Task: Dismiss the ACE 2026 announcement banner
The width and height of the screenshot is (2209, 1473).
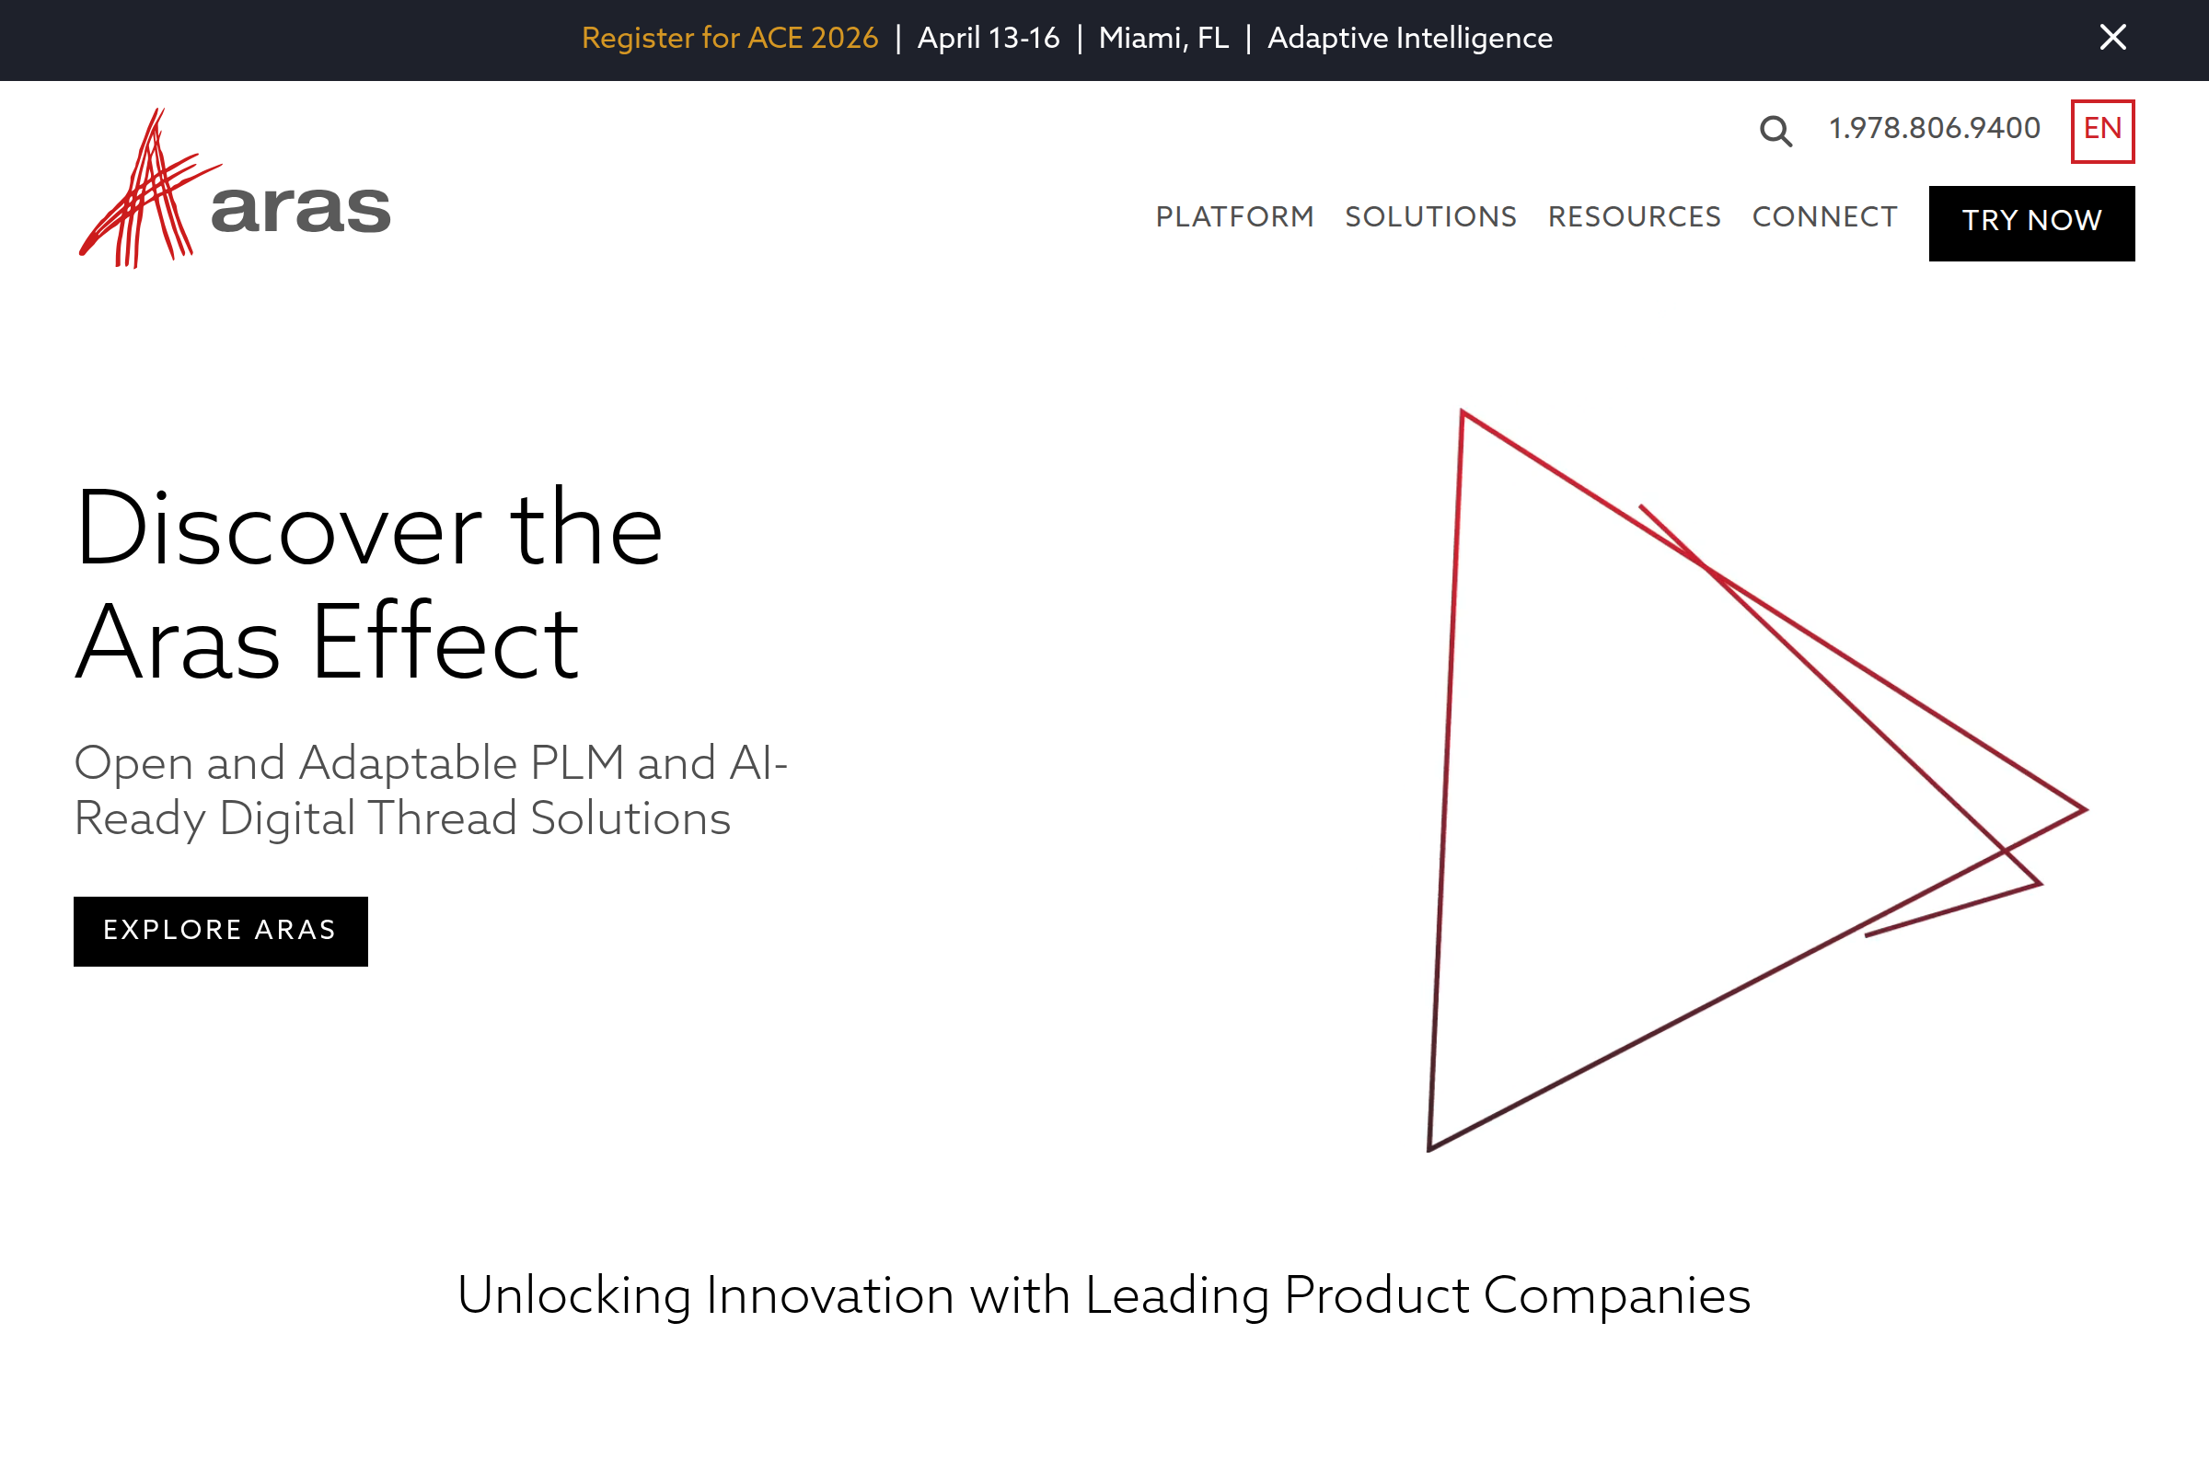Action: click(x=2112, y=38)
